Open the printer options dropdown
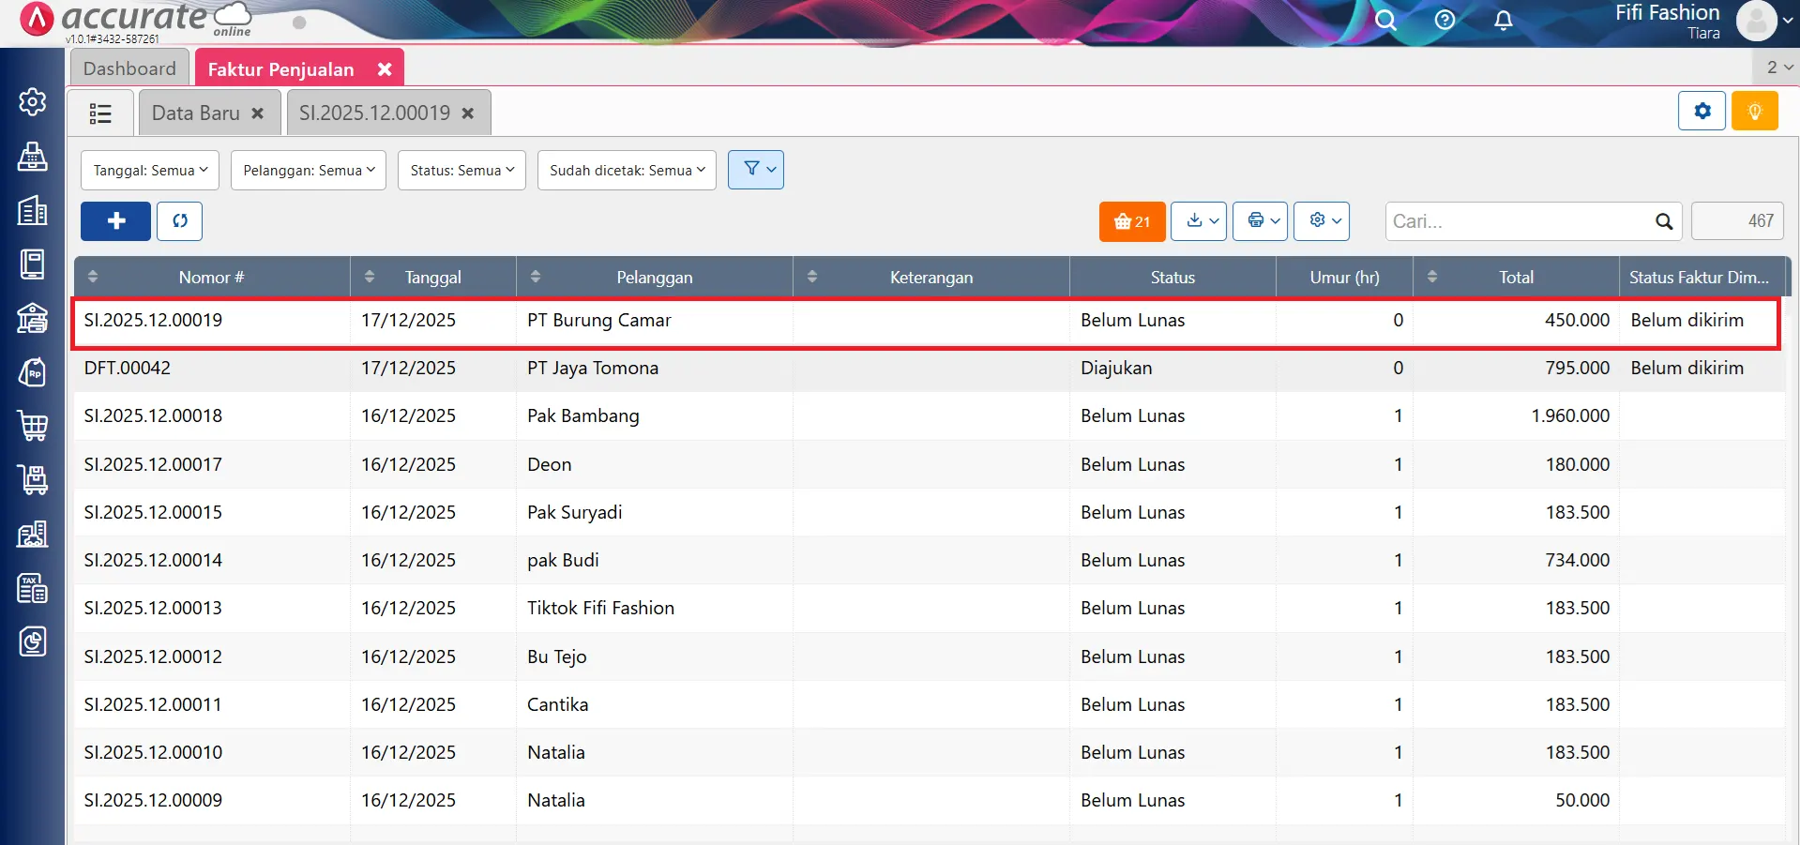1800x845 pixels. tap(1260, 221)
